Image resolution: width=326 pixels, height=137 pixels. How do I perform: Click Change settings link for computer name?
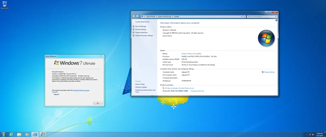(269, 72)
